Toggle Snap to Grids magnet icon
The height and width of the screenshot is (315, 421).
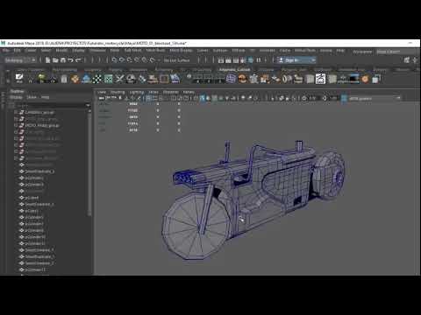point(114,60)
